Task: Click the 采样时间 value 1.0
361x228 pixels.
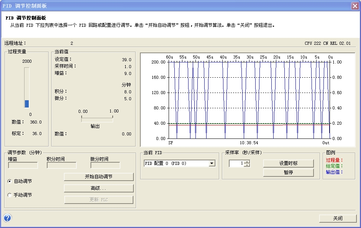Action: [128, 67]
